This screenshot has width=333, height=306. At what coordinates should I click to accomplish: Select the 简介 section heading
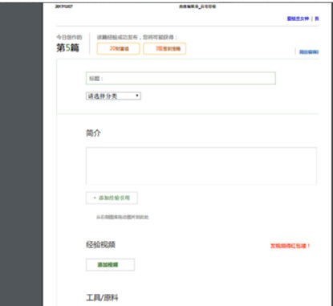coord(93,133)
